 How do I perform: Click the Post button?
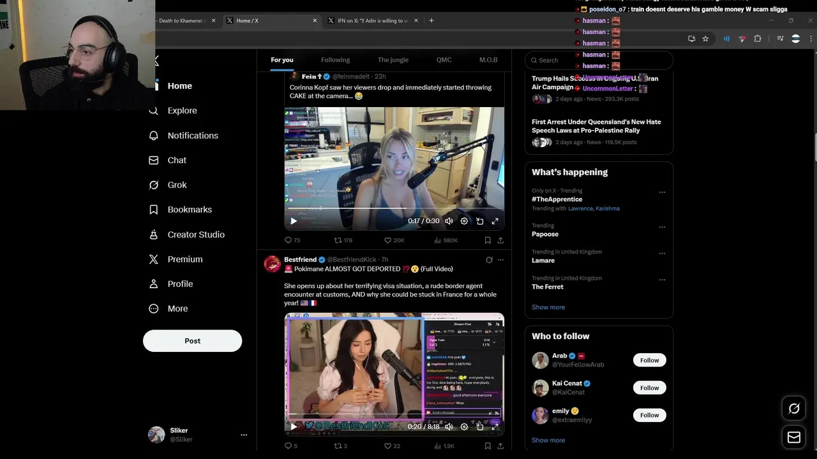pos(192,341)
